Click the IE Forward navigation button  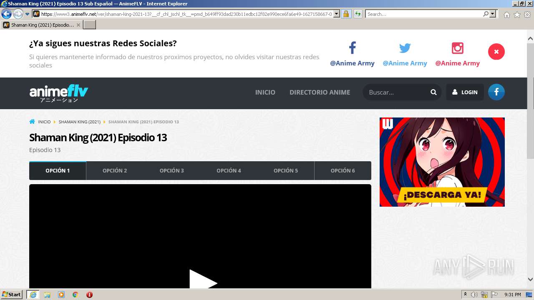(x=18, y=14)
